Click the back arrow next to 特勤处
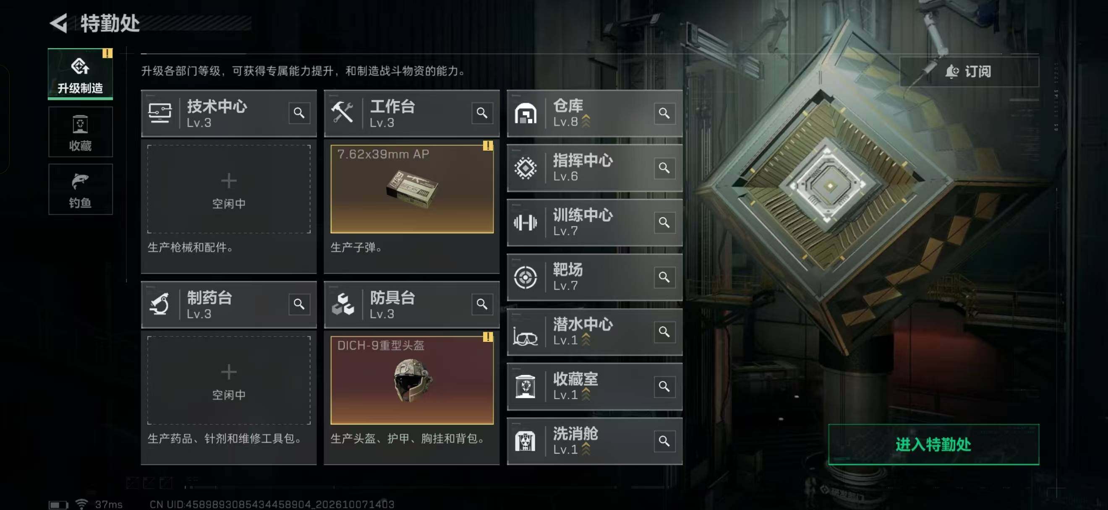 click(59, 23)
